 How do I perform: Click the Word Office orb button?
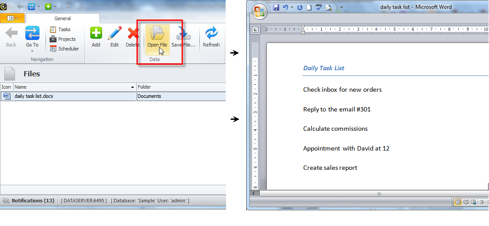click(x=259, y=11)
